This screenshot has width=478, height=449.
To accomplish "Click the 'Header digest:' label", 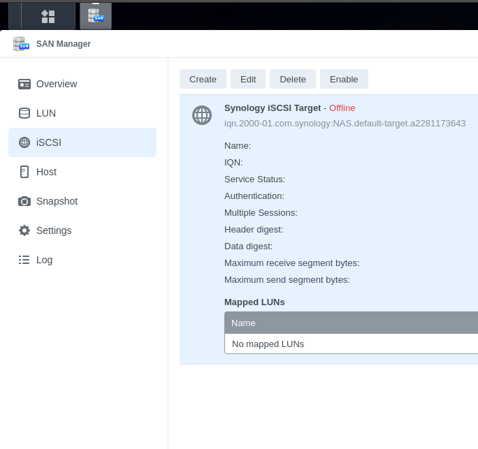I will (254, 230).
